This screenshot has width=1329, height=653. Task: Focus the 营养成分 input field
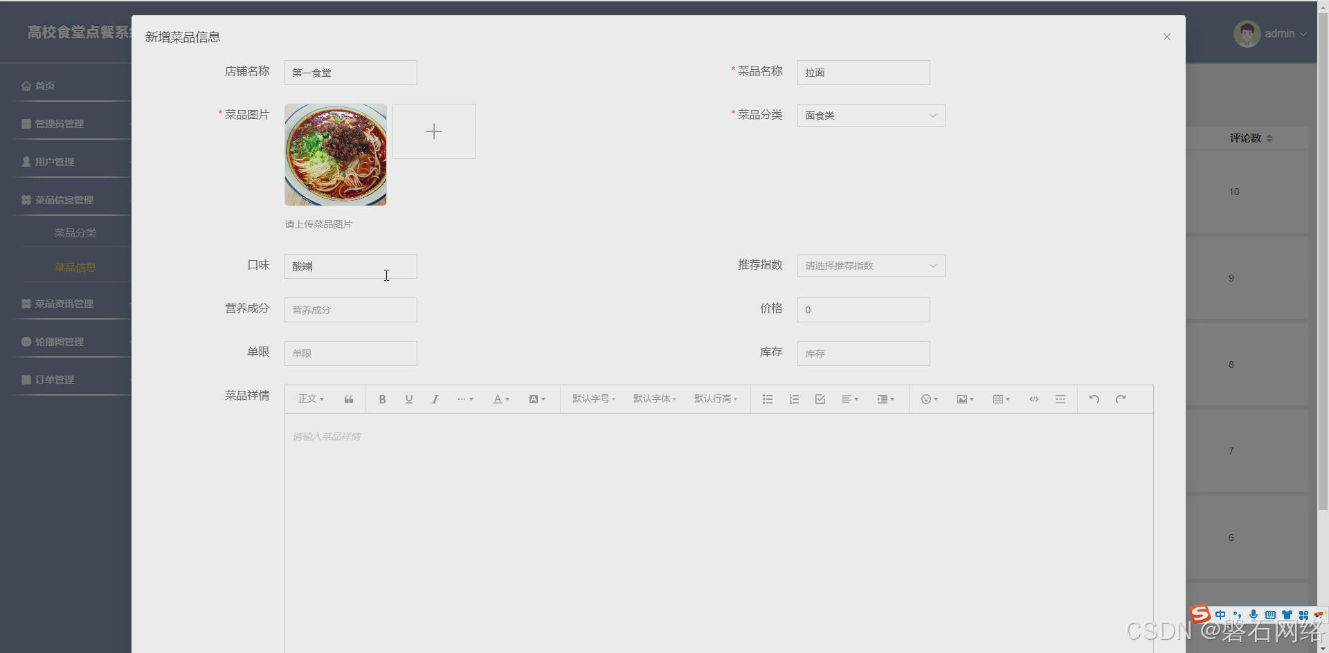click(x=350, y=310)
